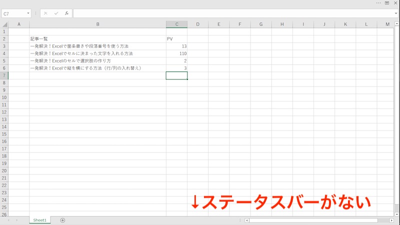Click the selected cell C7
400x225 pixels.
coord(176,75)
